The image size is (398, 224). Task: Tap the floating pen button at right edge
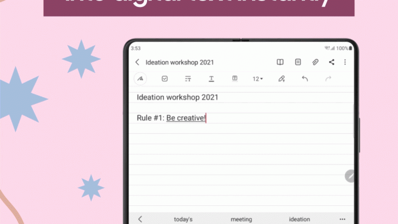point(349,176)
